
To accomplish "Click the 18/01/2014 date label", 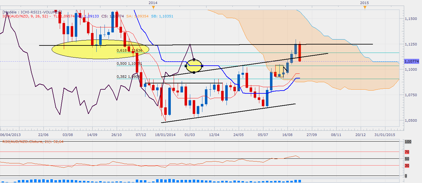I will [x=166, y=134].
